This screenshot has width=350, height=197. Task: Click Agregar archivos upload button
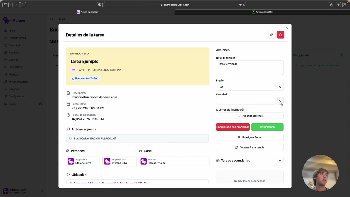pyautogui.click(x=250, y=116)
